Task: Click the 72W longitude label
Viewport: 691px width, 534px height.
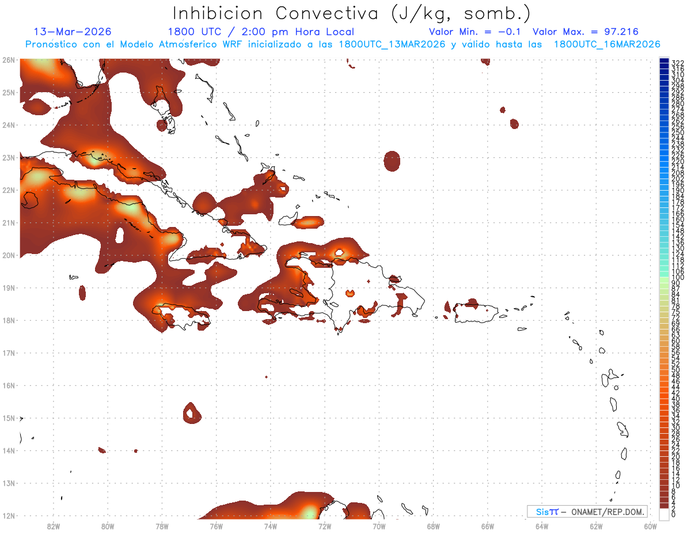Action: click(x=325, y=526)
